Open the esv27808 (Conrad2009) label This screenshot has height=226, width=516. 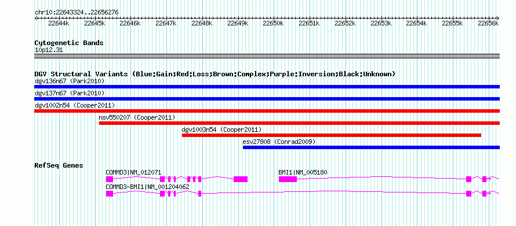pyautogui.click(x=279, y=142)
